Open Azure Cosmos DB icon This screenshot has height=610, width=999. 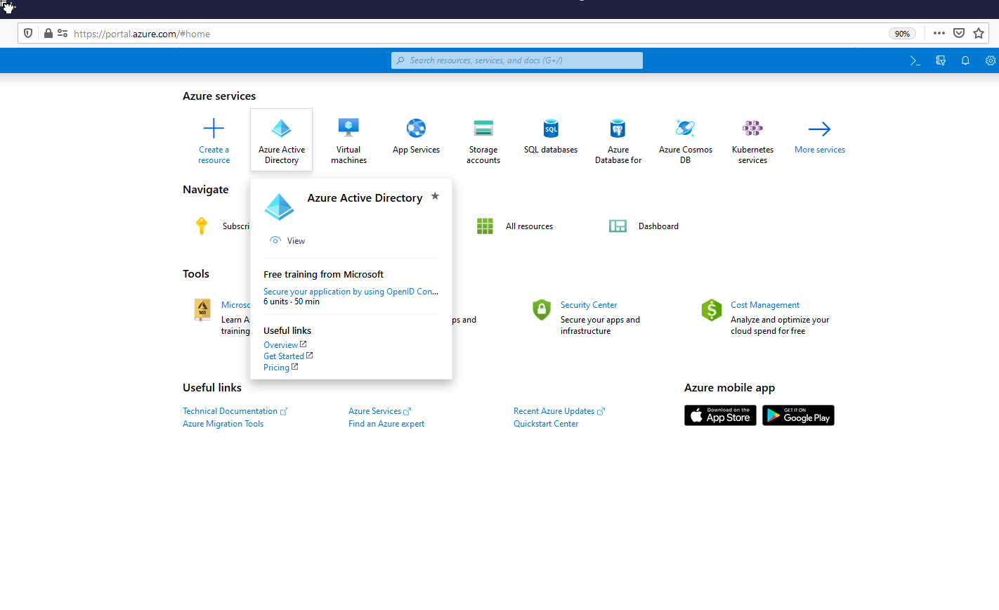click(x=685, y=128)
